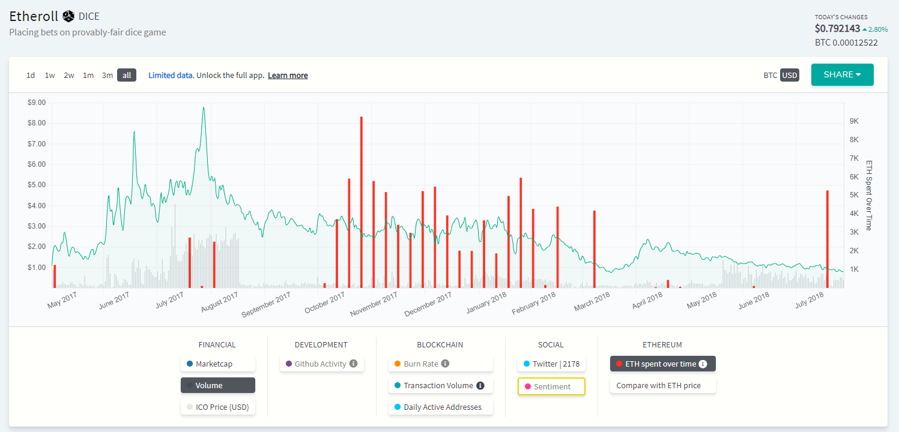Viewport: 899px width, 432px height.
Task: Open the SHARE dropdown menu
Action: point(843,74)
